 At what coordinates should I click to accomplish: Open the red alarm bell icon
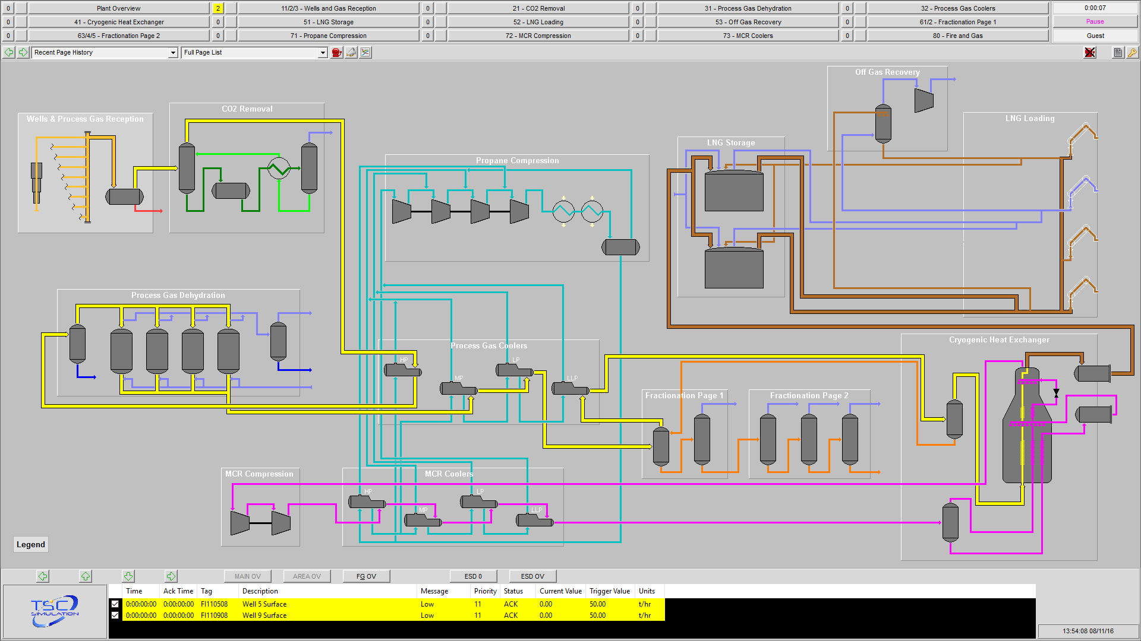point(337,52)
